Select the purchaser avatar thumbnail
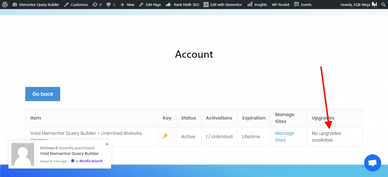The image size is (388, 177). pyautogui.click(x=23, y=154)
